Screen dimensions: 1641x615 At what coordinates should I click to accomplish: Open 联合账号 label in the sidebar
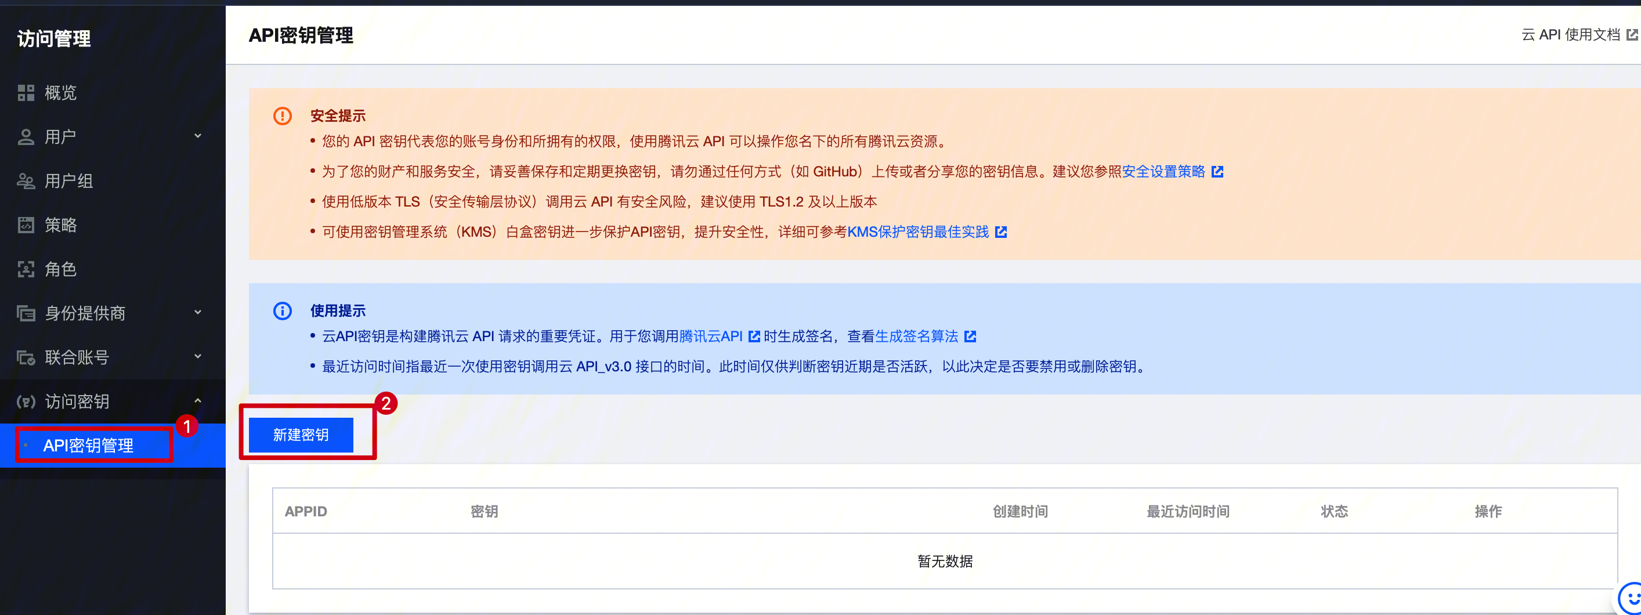(x=77, y=358)
